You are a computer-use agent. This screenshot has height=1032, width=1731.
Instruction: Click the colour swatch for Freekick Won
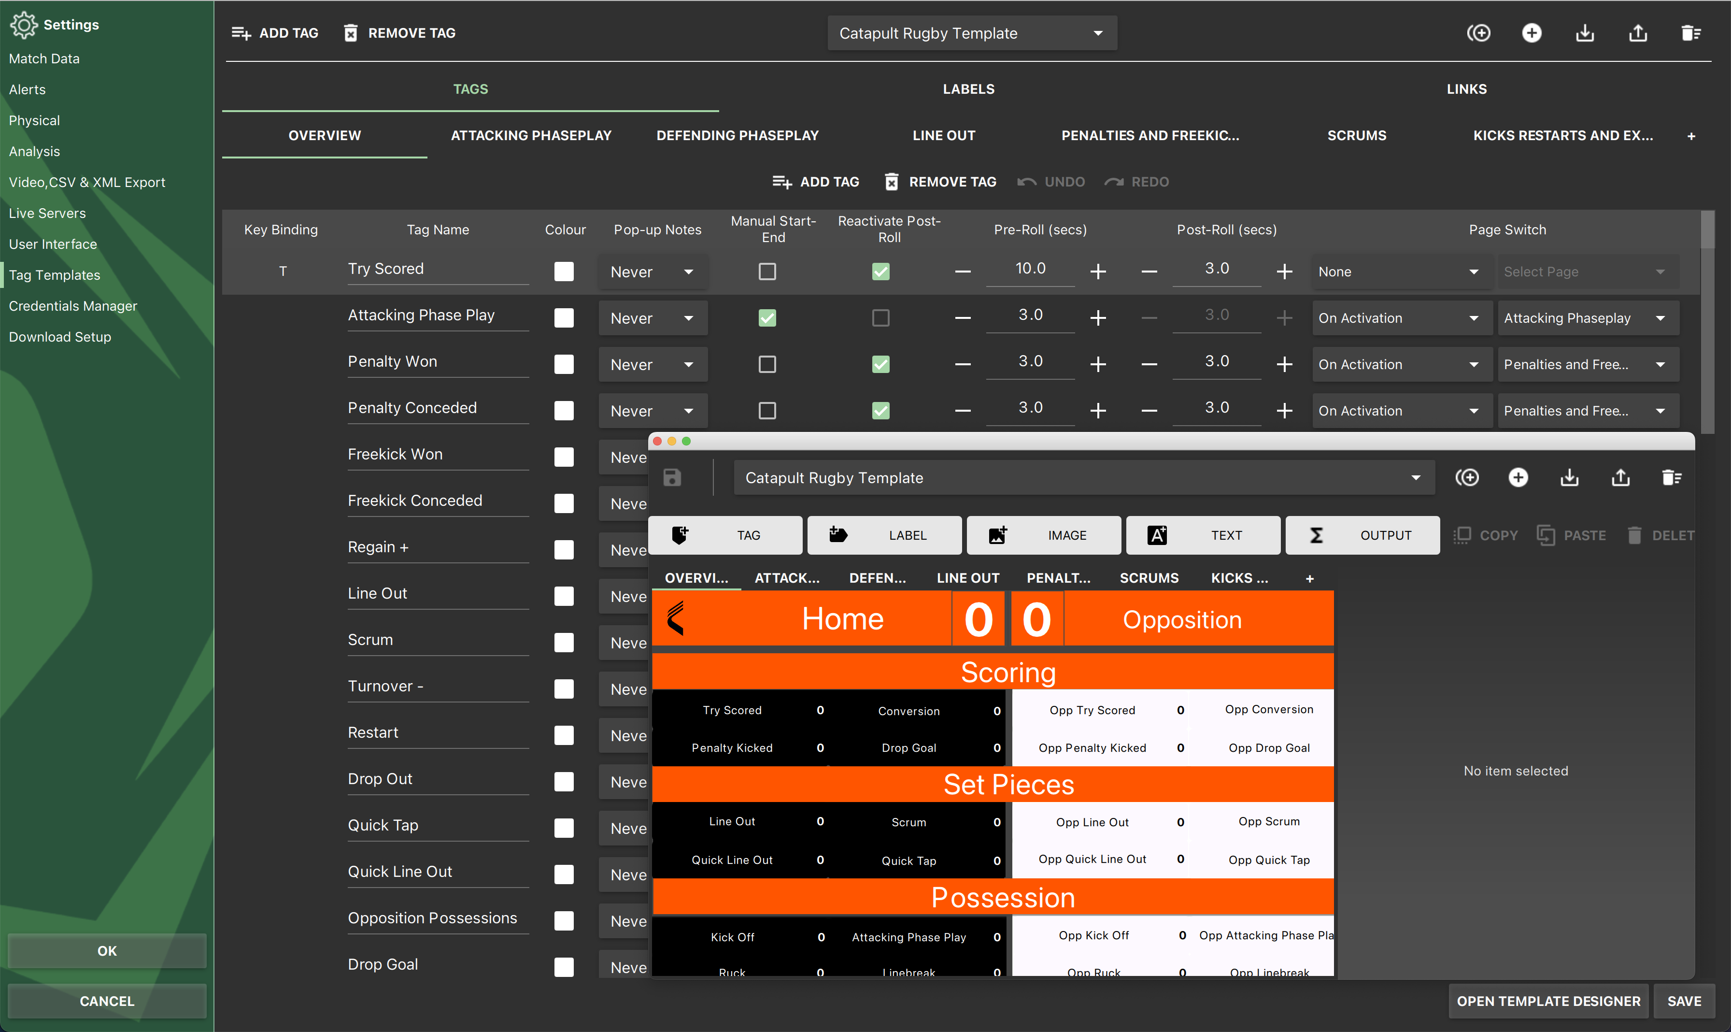(x=564, y=456)
